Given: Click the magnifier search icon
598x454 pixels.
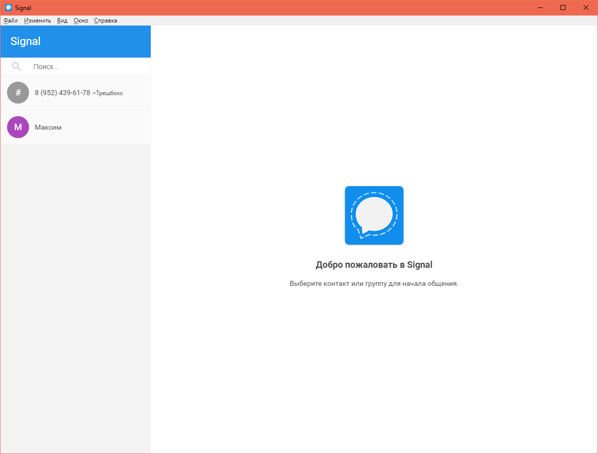Looking at the screenshot, I should [x=16, y=67].
